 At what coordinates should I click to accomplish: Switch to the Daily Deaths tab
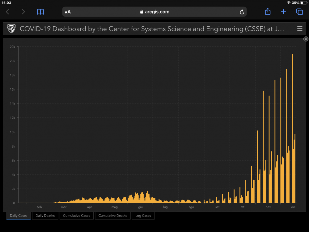point(45,216)
